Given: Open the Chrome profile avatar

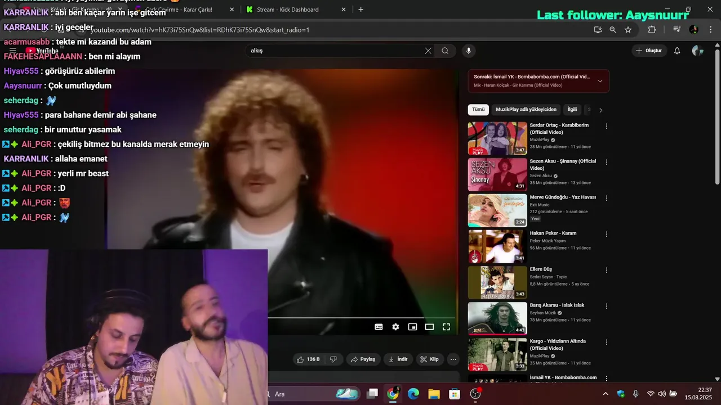Looking at the screenshot, I should click(693, 30).
